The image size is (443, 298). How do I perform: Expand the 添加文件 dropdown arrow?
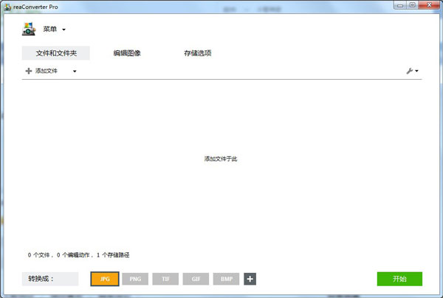coord(75,72)
